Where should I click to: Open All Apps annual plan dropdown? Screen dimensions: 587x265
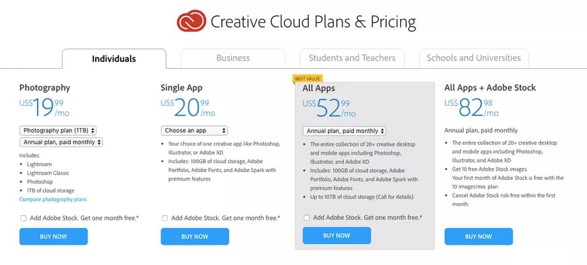pos(345,131)
